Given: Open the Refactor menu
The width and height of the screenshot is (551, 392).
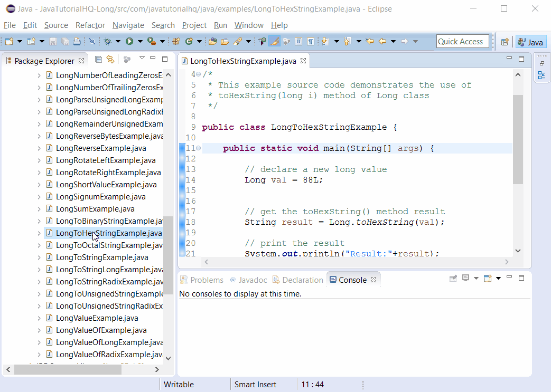Looking at the screenshot, I should [x=90, y=25].
